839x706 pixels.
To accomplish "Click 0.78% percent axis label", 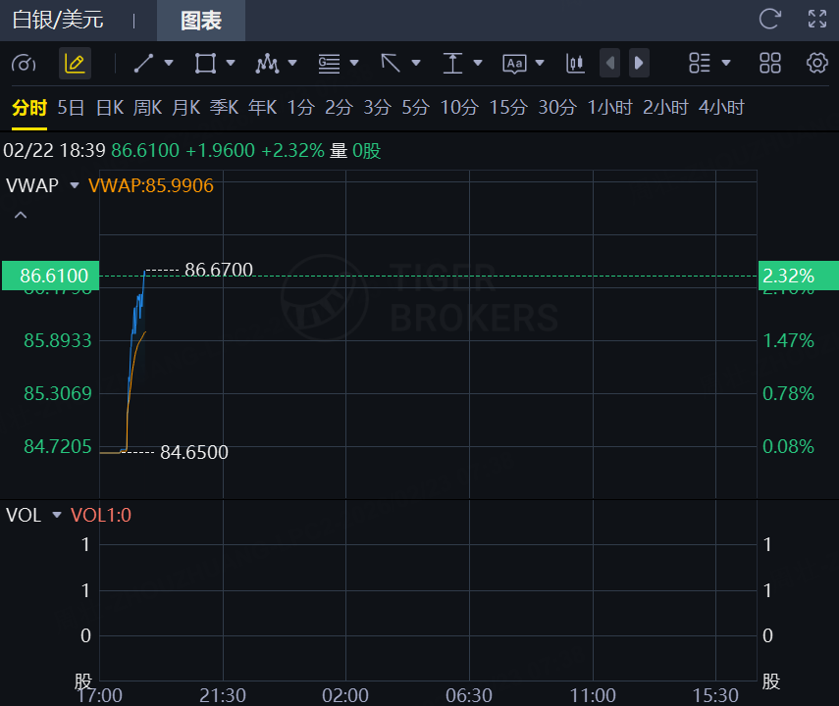I will tap(788, 393).
